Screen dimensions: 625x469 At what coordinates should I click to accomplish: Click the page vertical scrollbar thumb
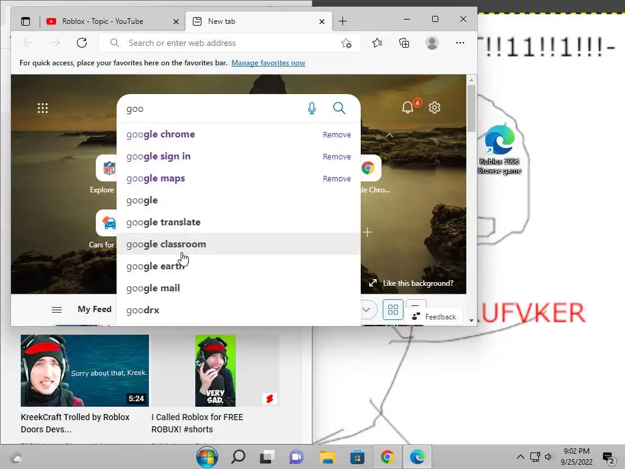(x=471, y=108)
